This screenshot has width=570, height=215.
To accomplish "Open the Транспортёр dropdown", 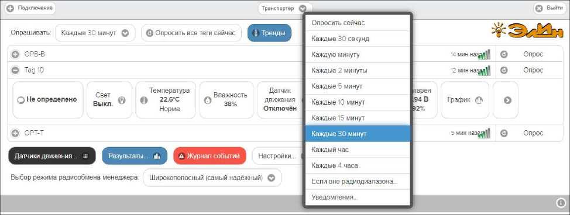I will point(284,8).
